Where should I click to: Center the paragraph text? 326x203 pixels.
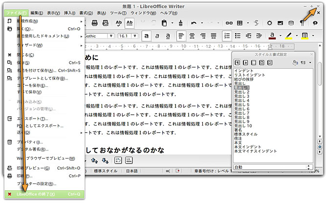click(x=192, y=36)
